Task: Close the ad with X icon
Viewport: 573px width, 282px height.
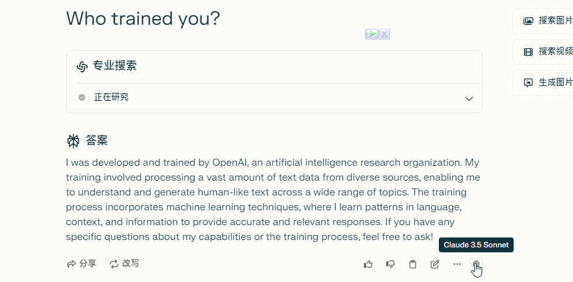Action: click(x=384, y=34)
